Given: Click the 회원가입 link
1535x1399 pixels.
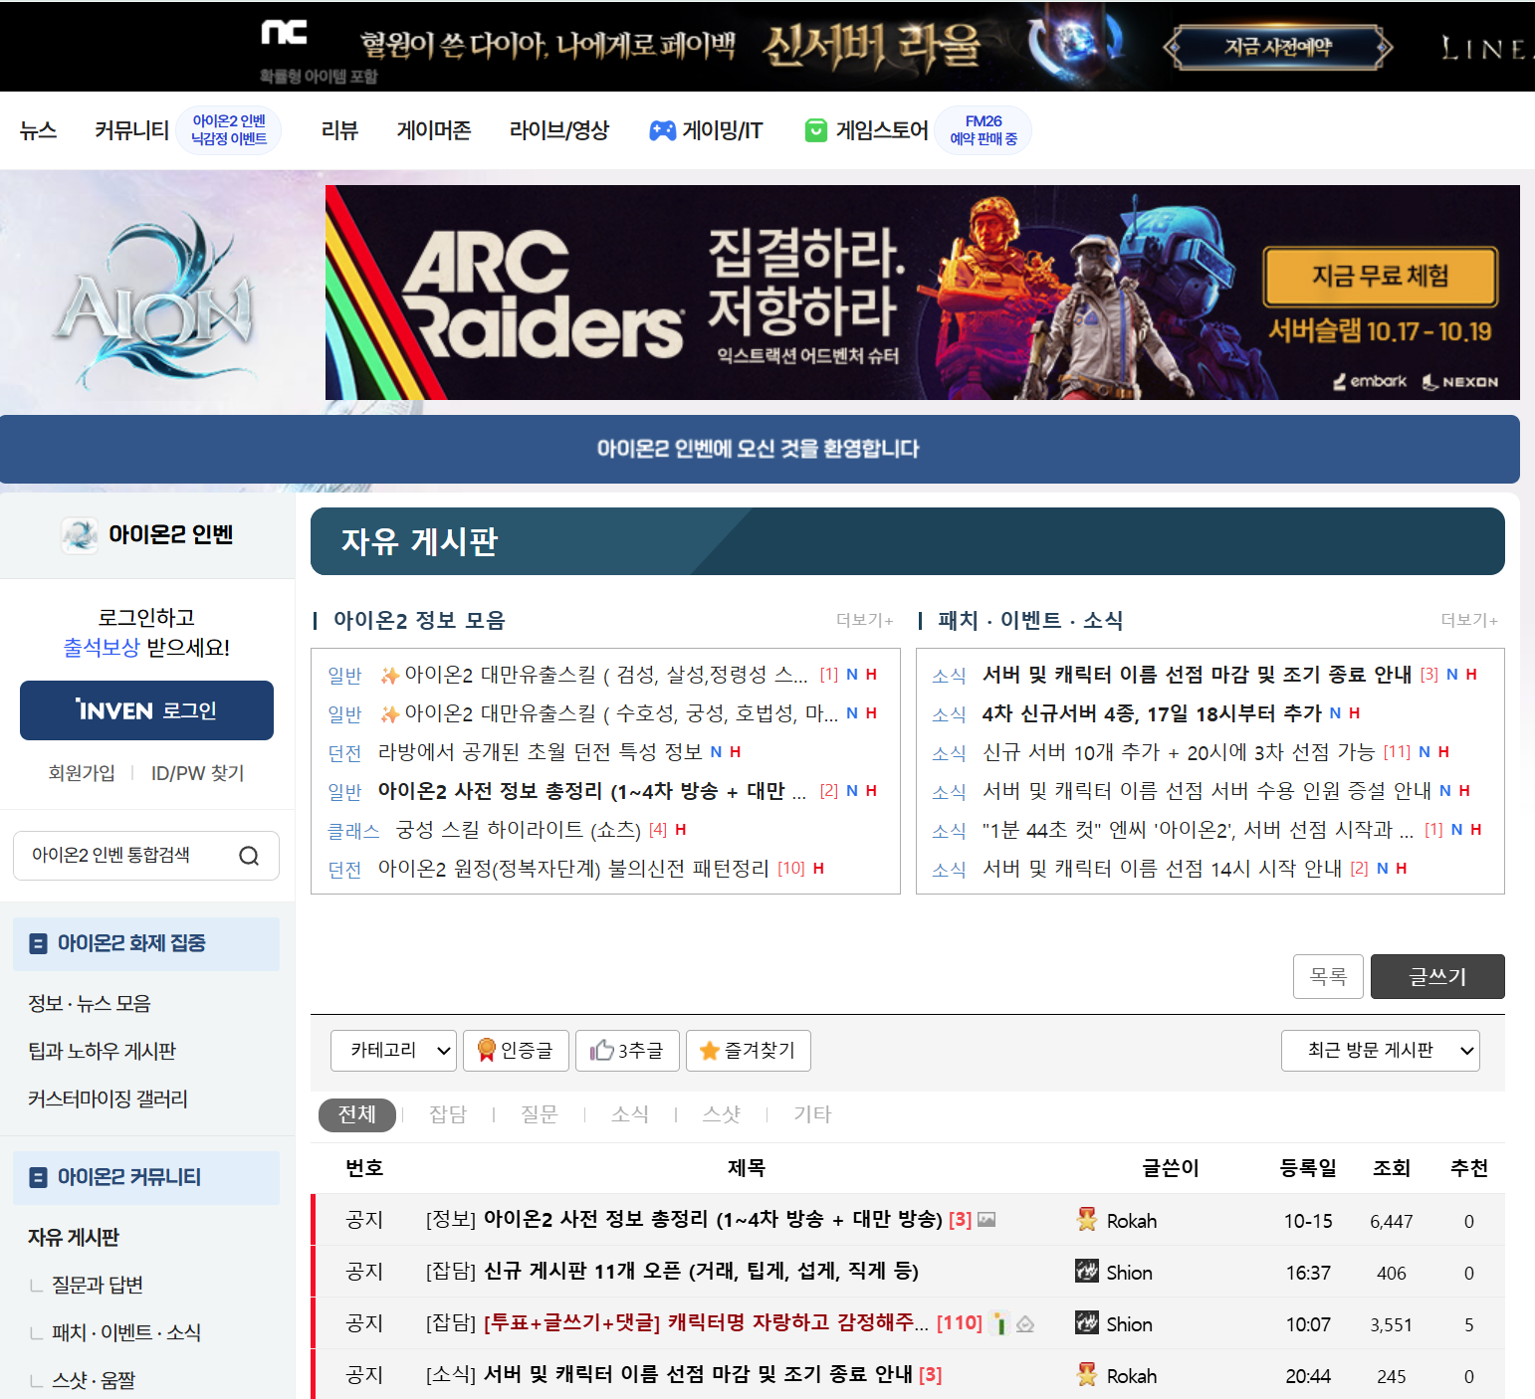Looking at the screenshot, I should pos(82,773).
